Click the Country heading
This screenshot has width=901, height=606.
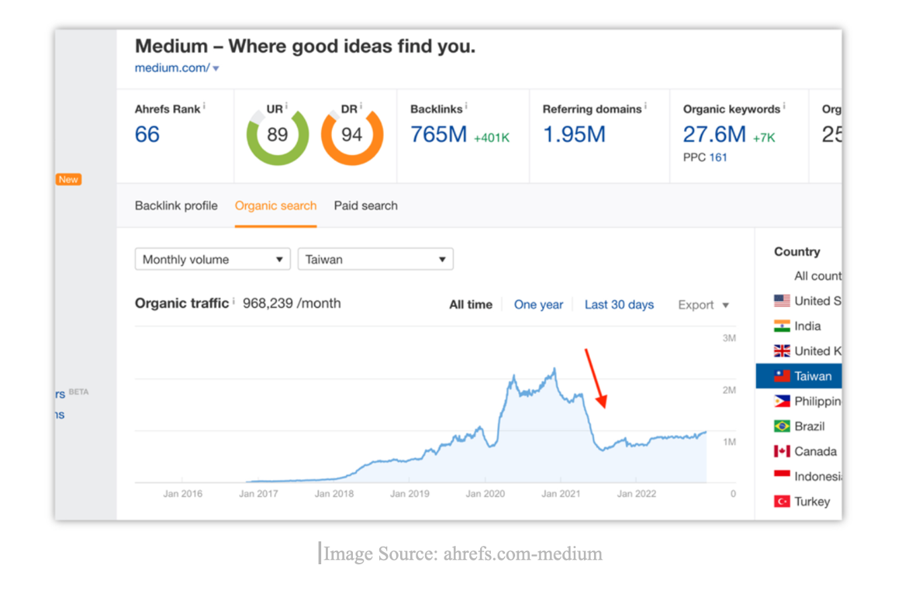[x=797, y=252]
